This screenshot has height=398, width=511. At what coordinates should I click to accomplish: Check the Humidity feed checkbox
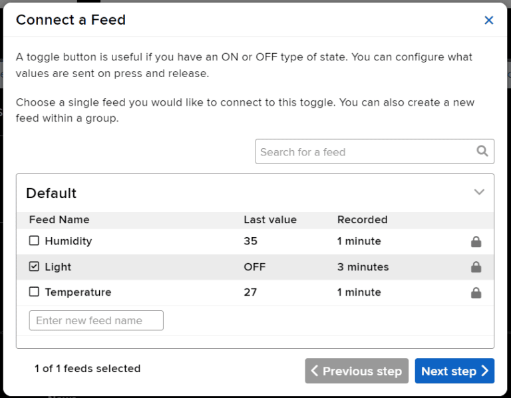click(x=35, y=241)
